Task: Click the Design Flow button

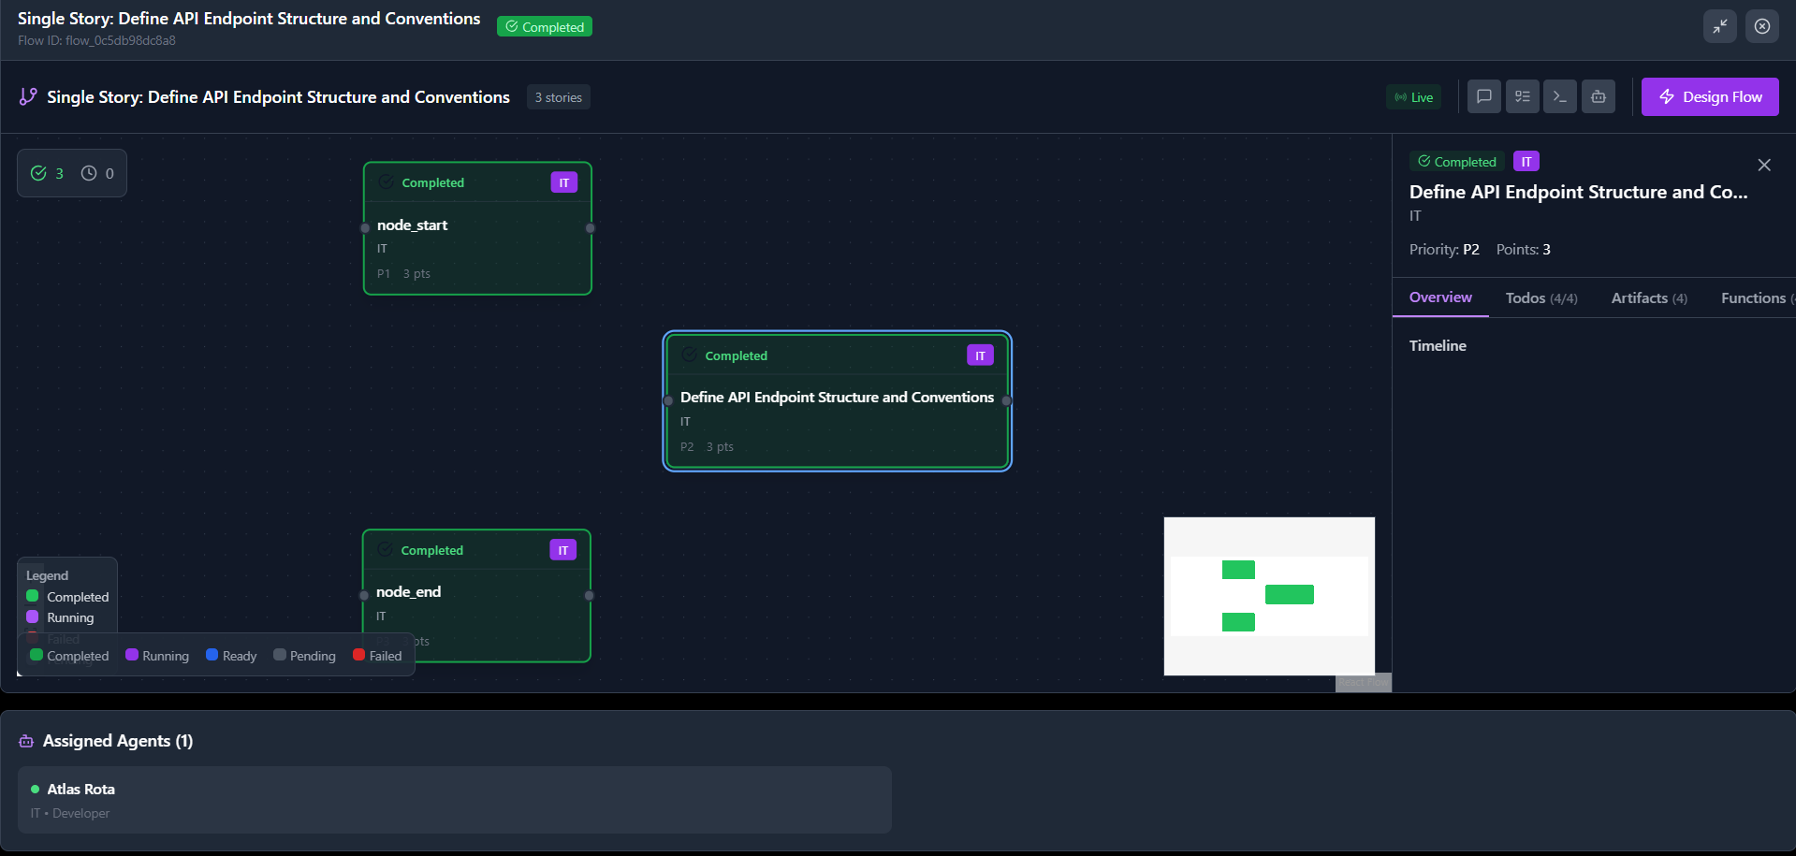Action: [1710, 96]
